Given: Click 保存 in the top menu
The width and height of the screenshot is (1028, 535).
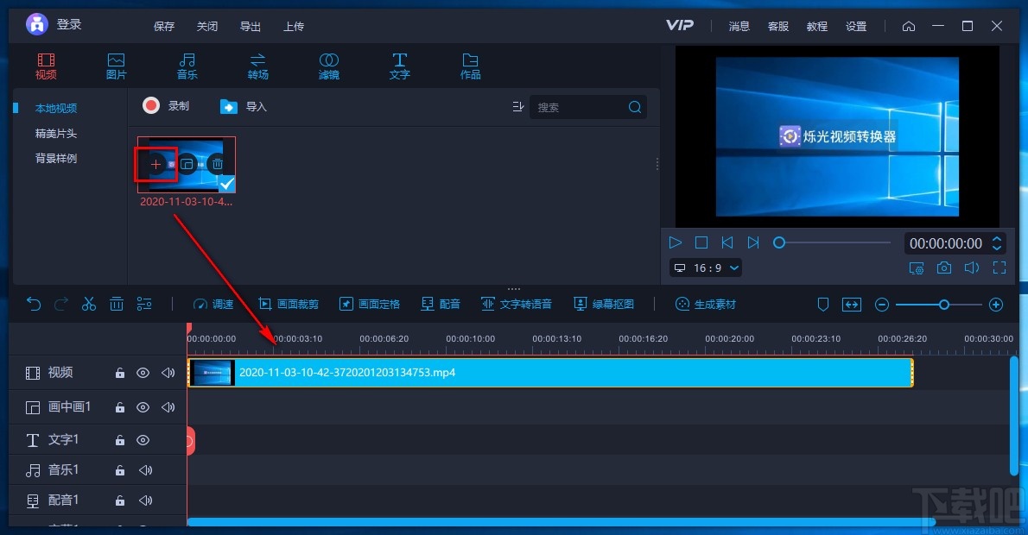Looking at the screenshot, I should pyautogui.click(x=164, y=26).
